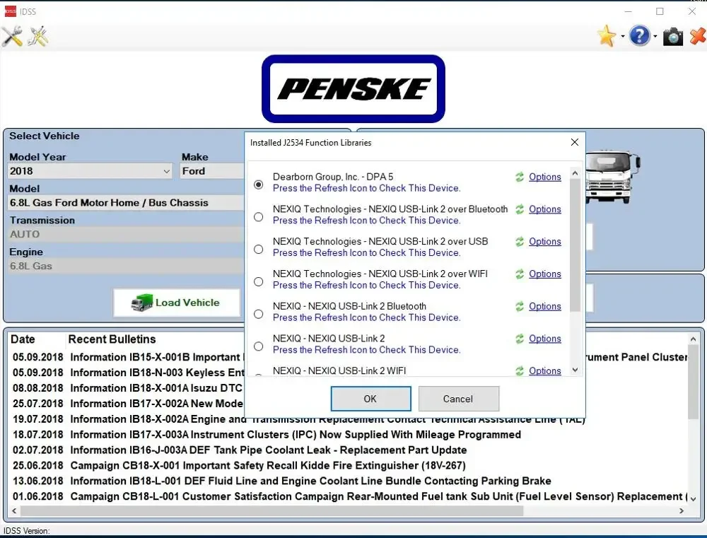Expand the favorites star dropdown arrow
Screen dimensions: 707x538
click(x=623, y=37)
